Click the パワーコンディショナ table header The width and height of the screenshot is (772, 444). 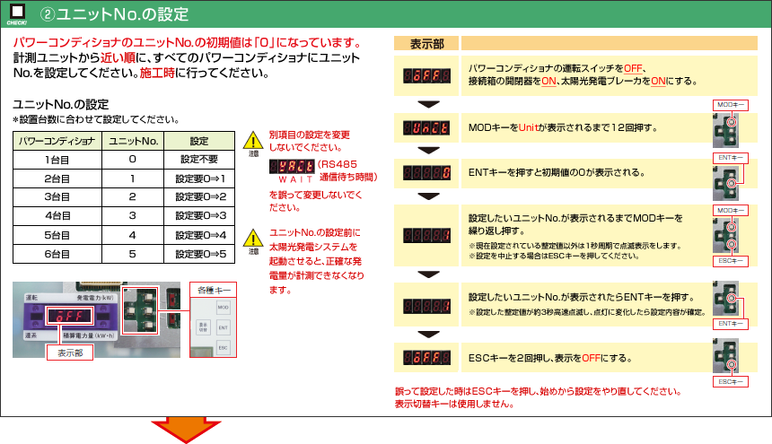pyautogui.click(x=57, y=141)
